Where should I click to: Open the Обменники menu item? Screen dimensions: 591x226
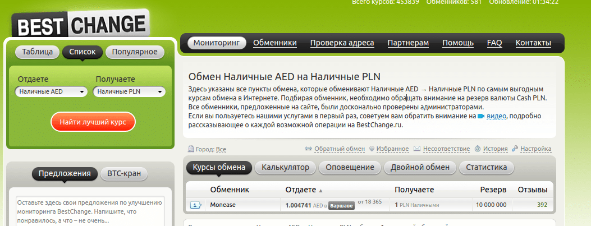274,43
